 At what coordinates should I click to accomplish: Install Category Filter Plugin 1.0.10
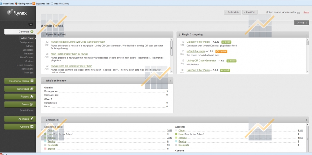tap(226, 42)
